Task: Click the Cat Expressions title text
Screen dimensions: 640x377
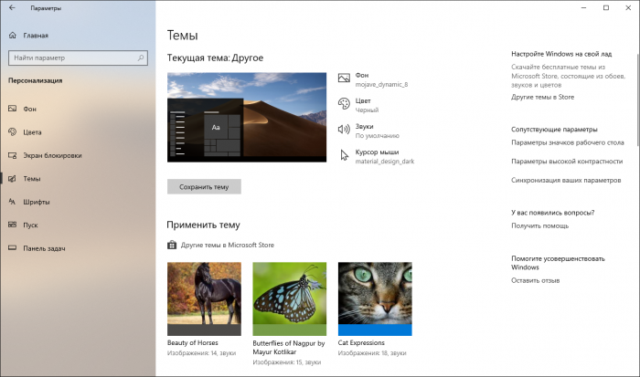Action: (x=361, y=342)
